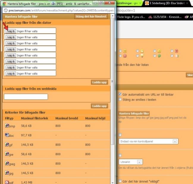Image resolution: width=193 pixels, height=184 pixels.
Task: Click the bmp file type icon
Action: 7,125
